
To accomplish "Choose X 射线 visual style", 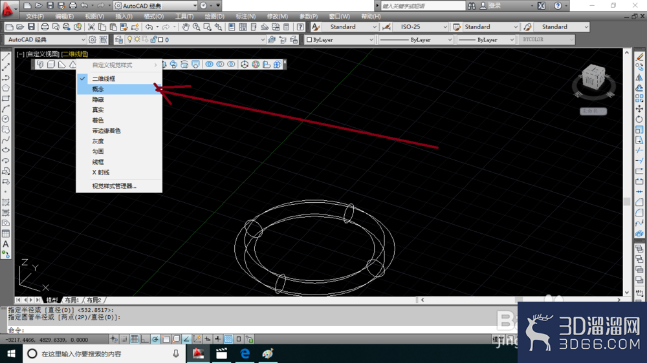I will (x=119, y=172).
